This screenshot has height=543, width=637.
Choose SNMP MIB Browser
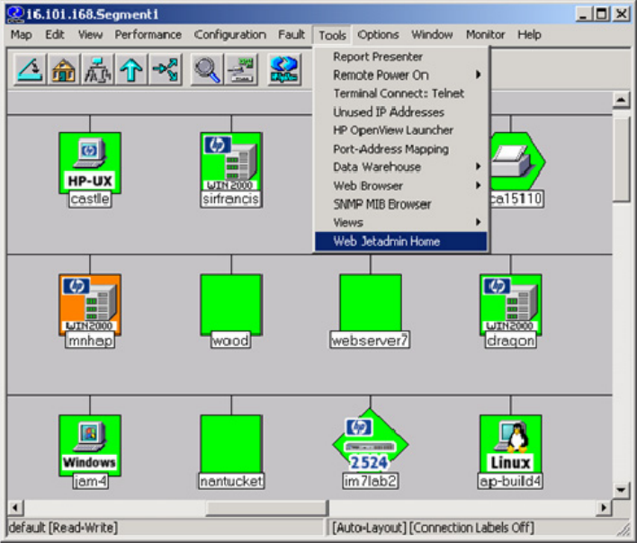(401, 204)
